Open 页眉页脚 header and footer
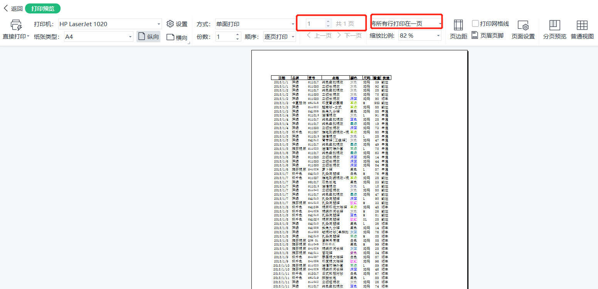 coord(487,35)
